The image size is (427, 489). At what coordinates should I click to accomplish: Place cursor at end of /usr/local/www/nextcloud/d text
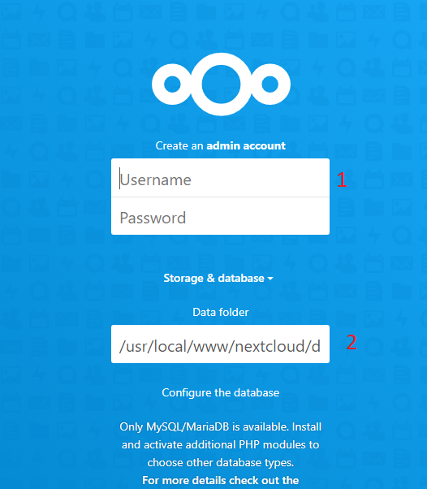pyautogui.click(x=321, y=346)
